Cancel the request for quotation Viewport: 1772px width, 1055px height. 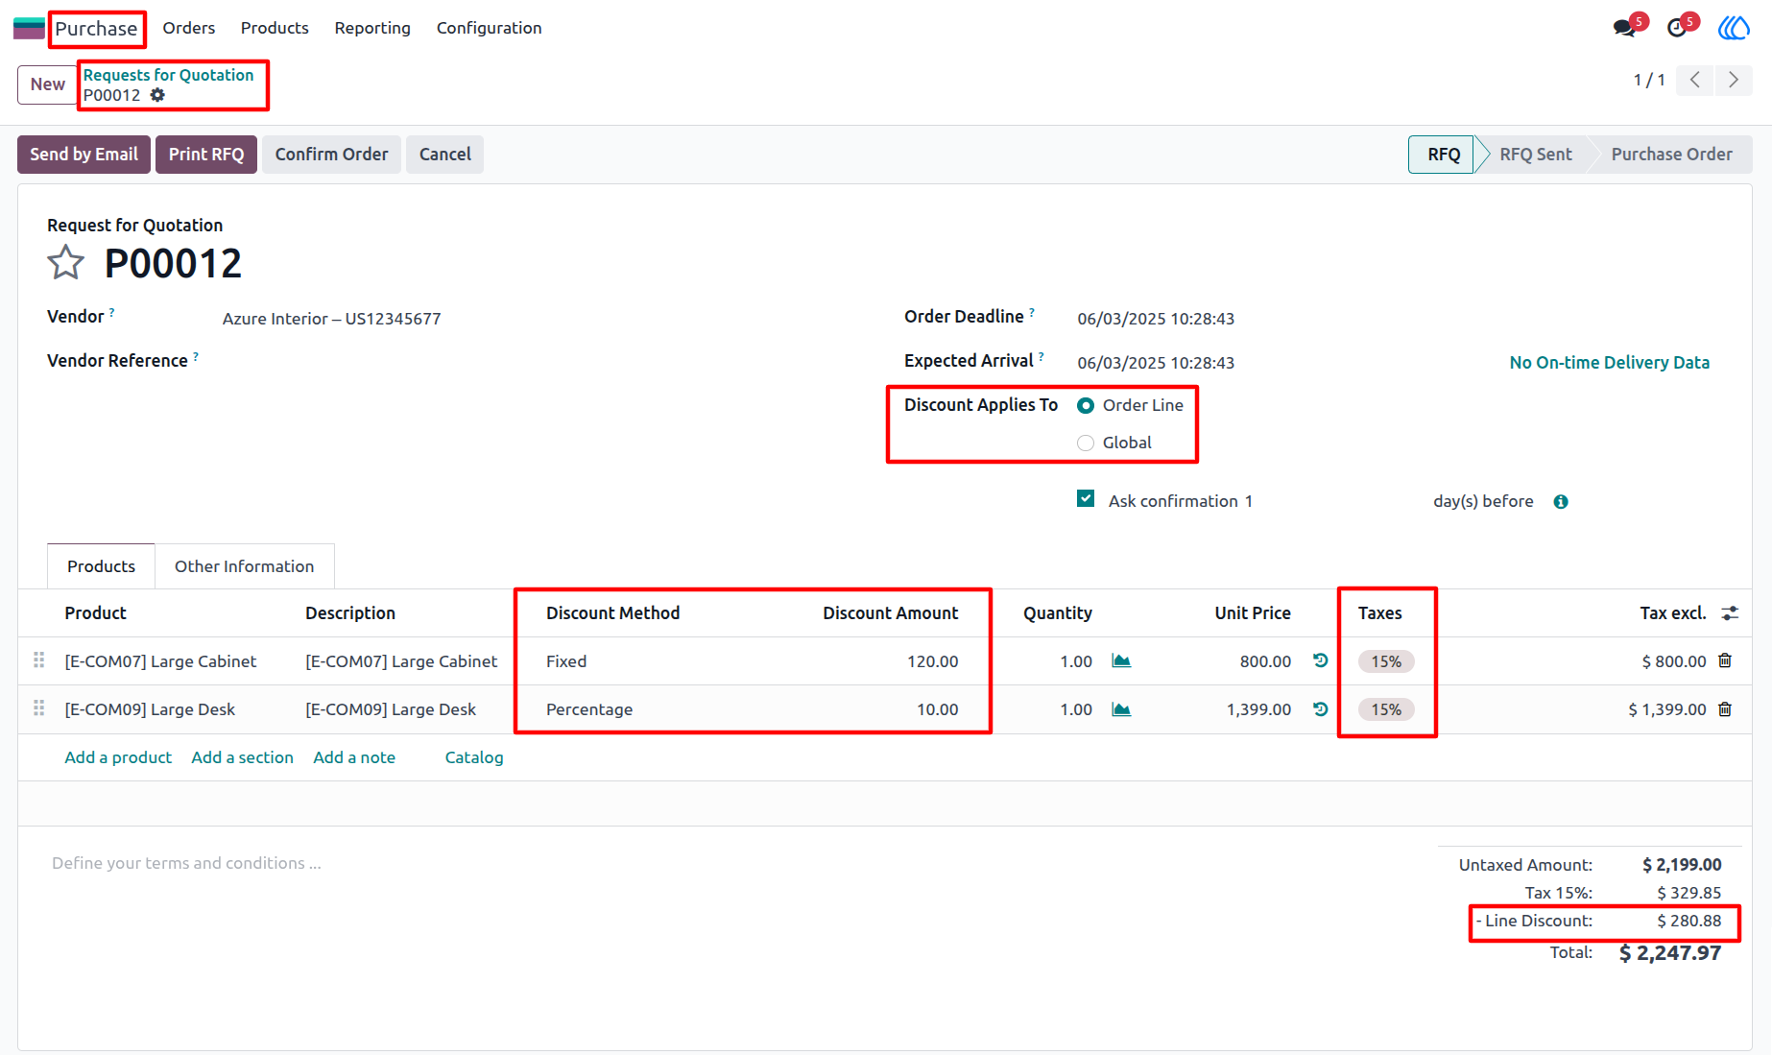click(x=445, y=155)
